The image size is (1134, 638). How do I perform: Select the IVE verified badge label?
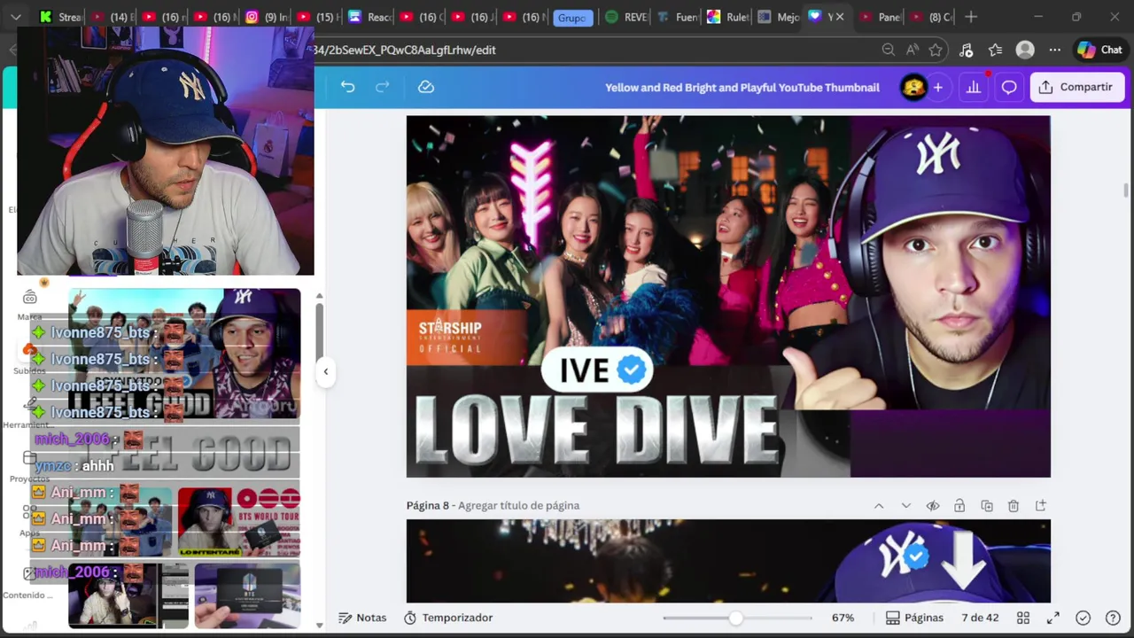point(597,370)
